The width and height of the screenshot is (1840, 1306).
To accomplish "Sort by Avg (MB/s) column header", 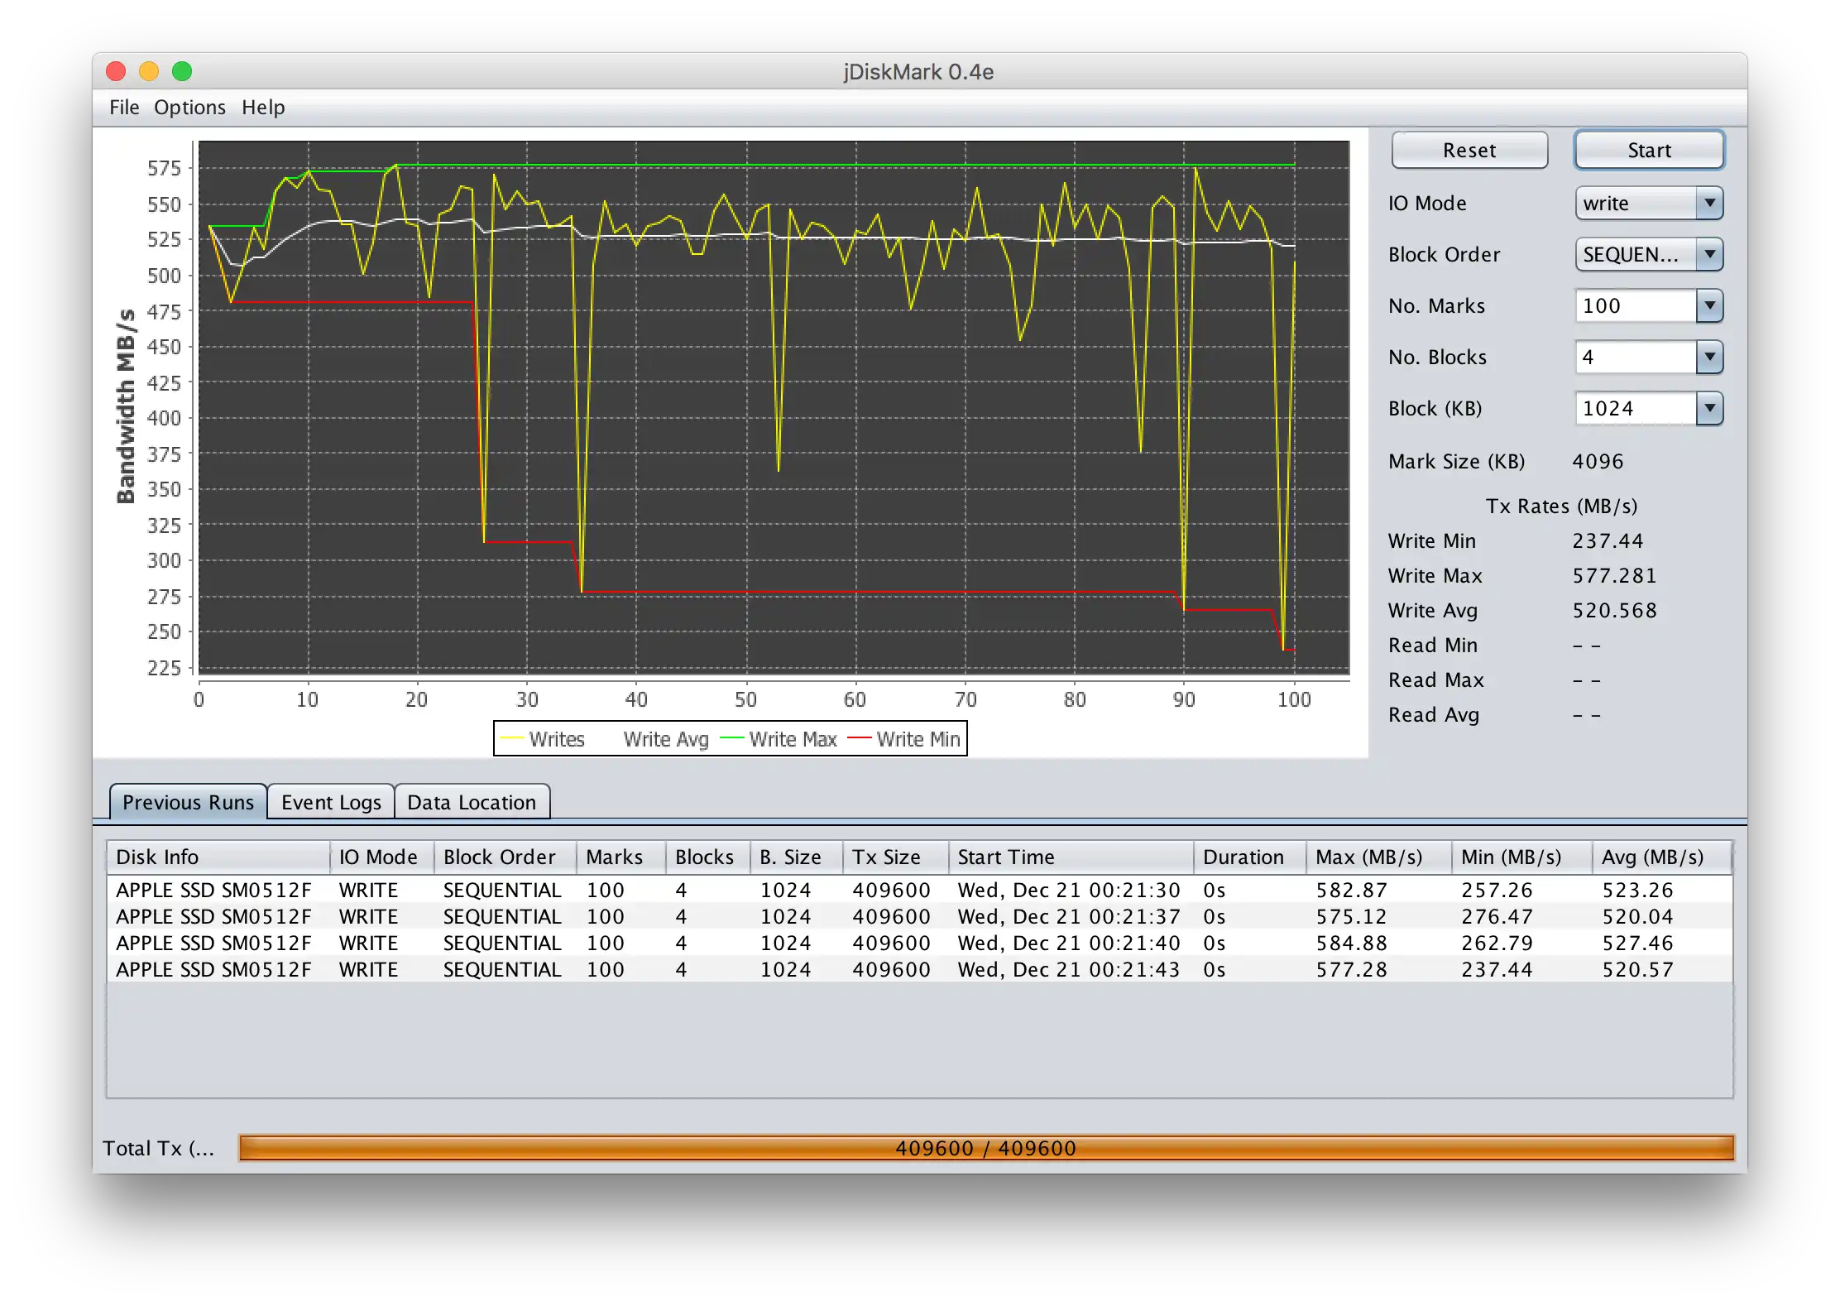I will 1652,857.
